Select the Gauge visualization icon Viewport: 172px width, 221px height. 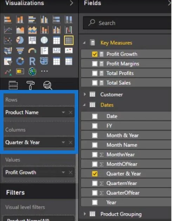click(32, 51)
